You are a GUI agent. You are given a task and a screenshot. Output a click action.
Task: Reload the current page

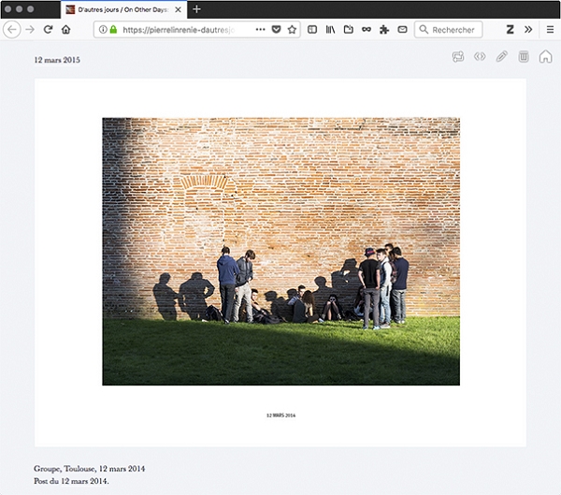48,30
